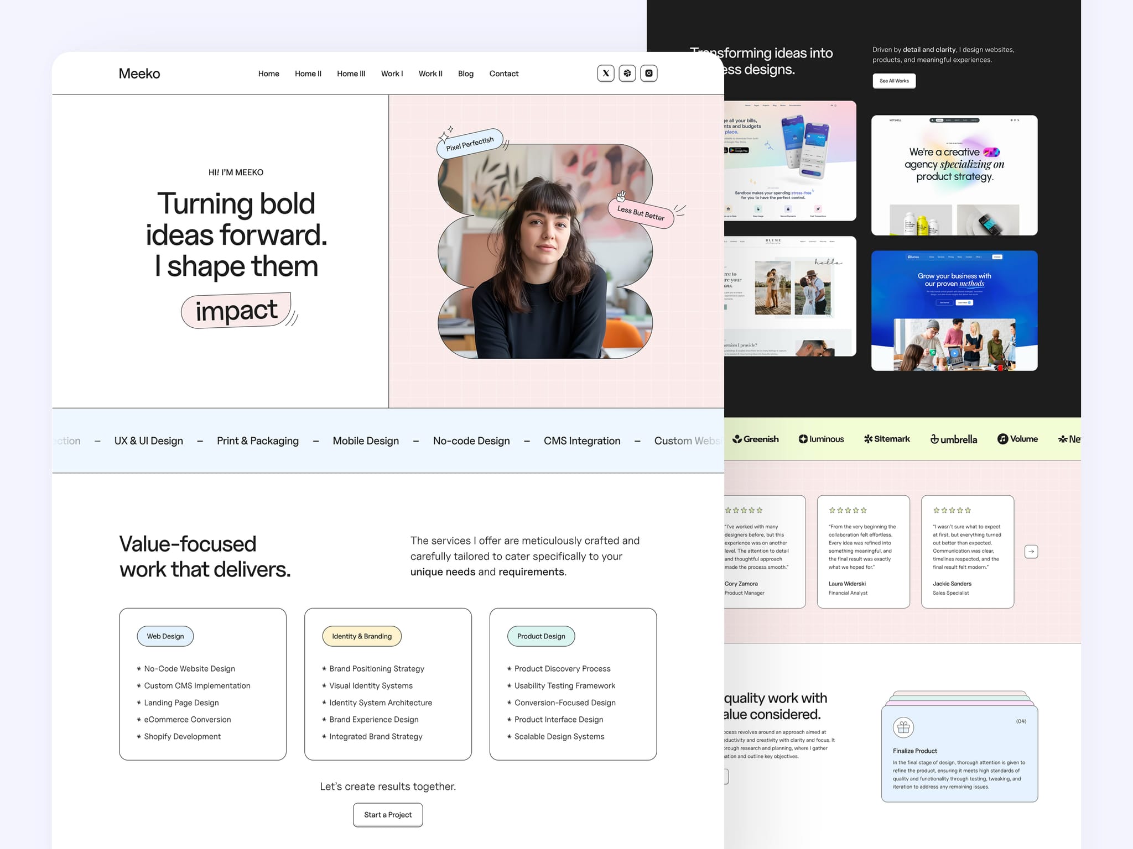Click the Meeko logo
The height and width of the screenshot is (849, 1133).
(139, 74)
